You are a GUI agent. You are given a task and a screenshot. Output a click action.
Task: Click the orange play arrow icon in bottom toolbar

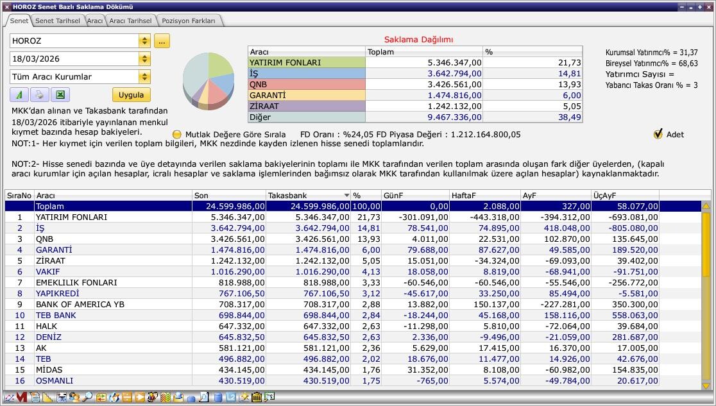140,398
